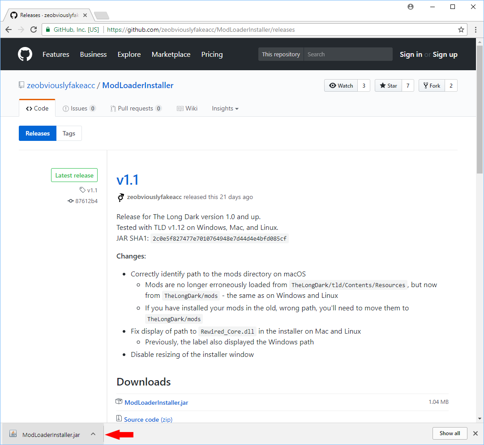Click Sign up

[x=445, y=54]
